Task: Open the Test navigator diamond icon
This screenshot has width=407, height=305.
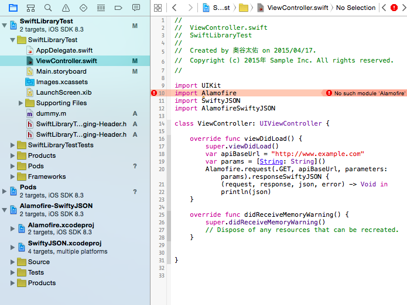Action: coord(83,8)
